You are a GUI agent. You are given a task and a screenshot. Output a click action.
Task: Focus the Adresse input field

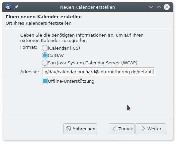click(x=99, y=72)
